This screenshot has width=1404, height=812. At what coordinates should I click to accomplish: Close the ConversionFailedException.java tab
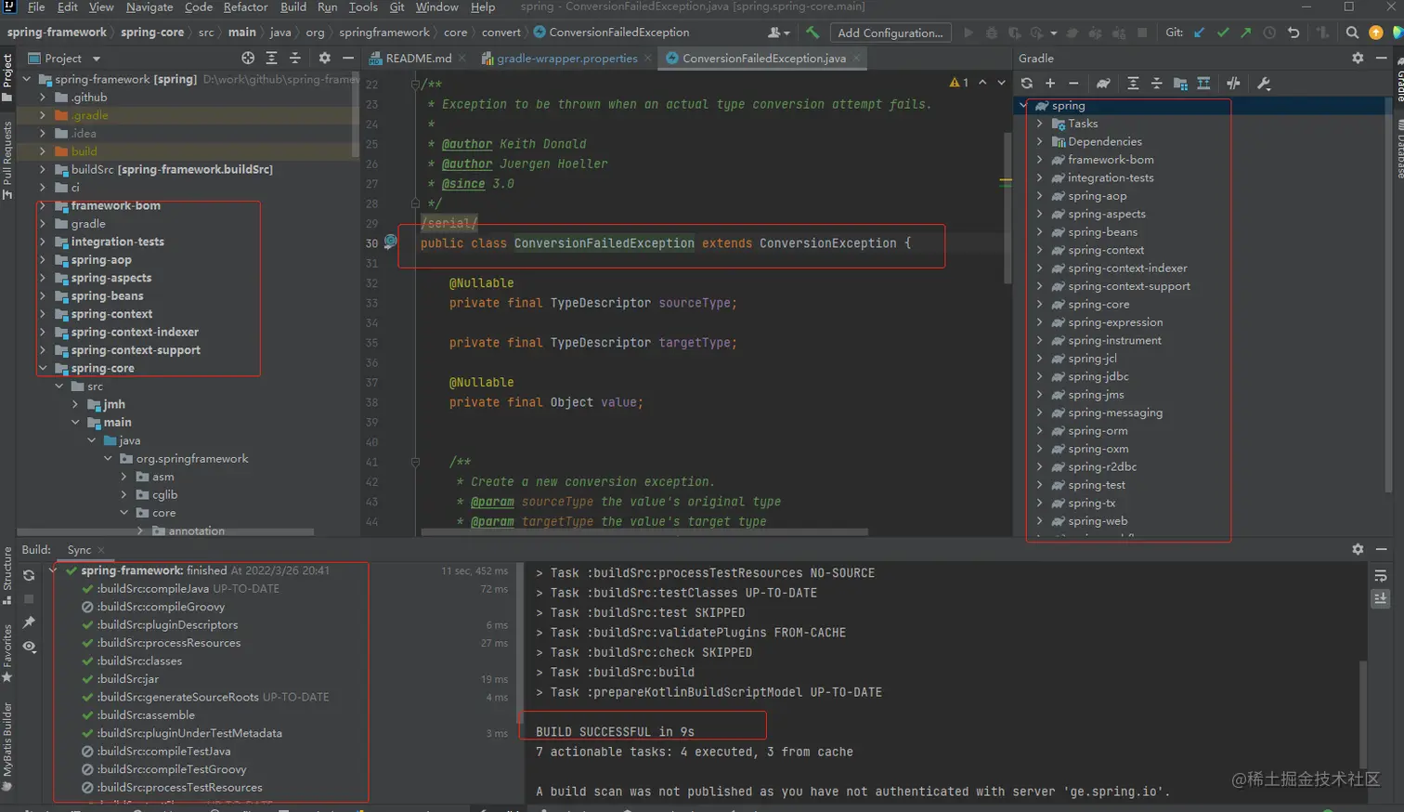pos(856,58)
